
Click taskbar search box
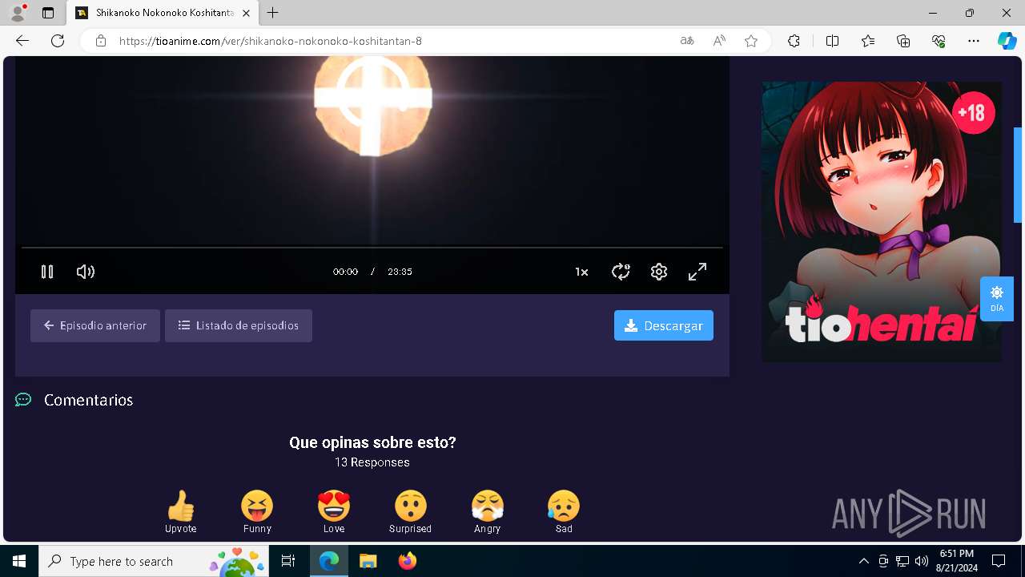click(155, 561)
